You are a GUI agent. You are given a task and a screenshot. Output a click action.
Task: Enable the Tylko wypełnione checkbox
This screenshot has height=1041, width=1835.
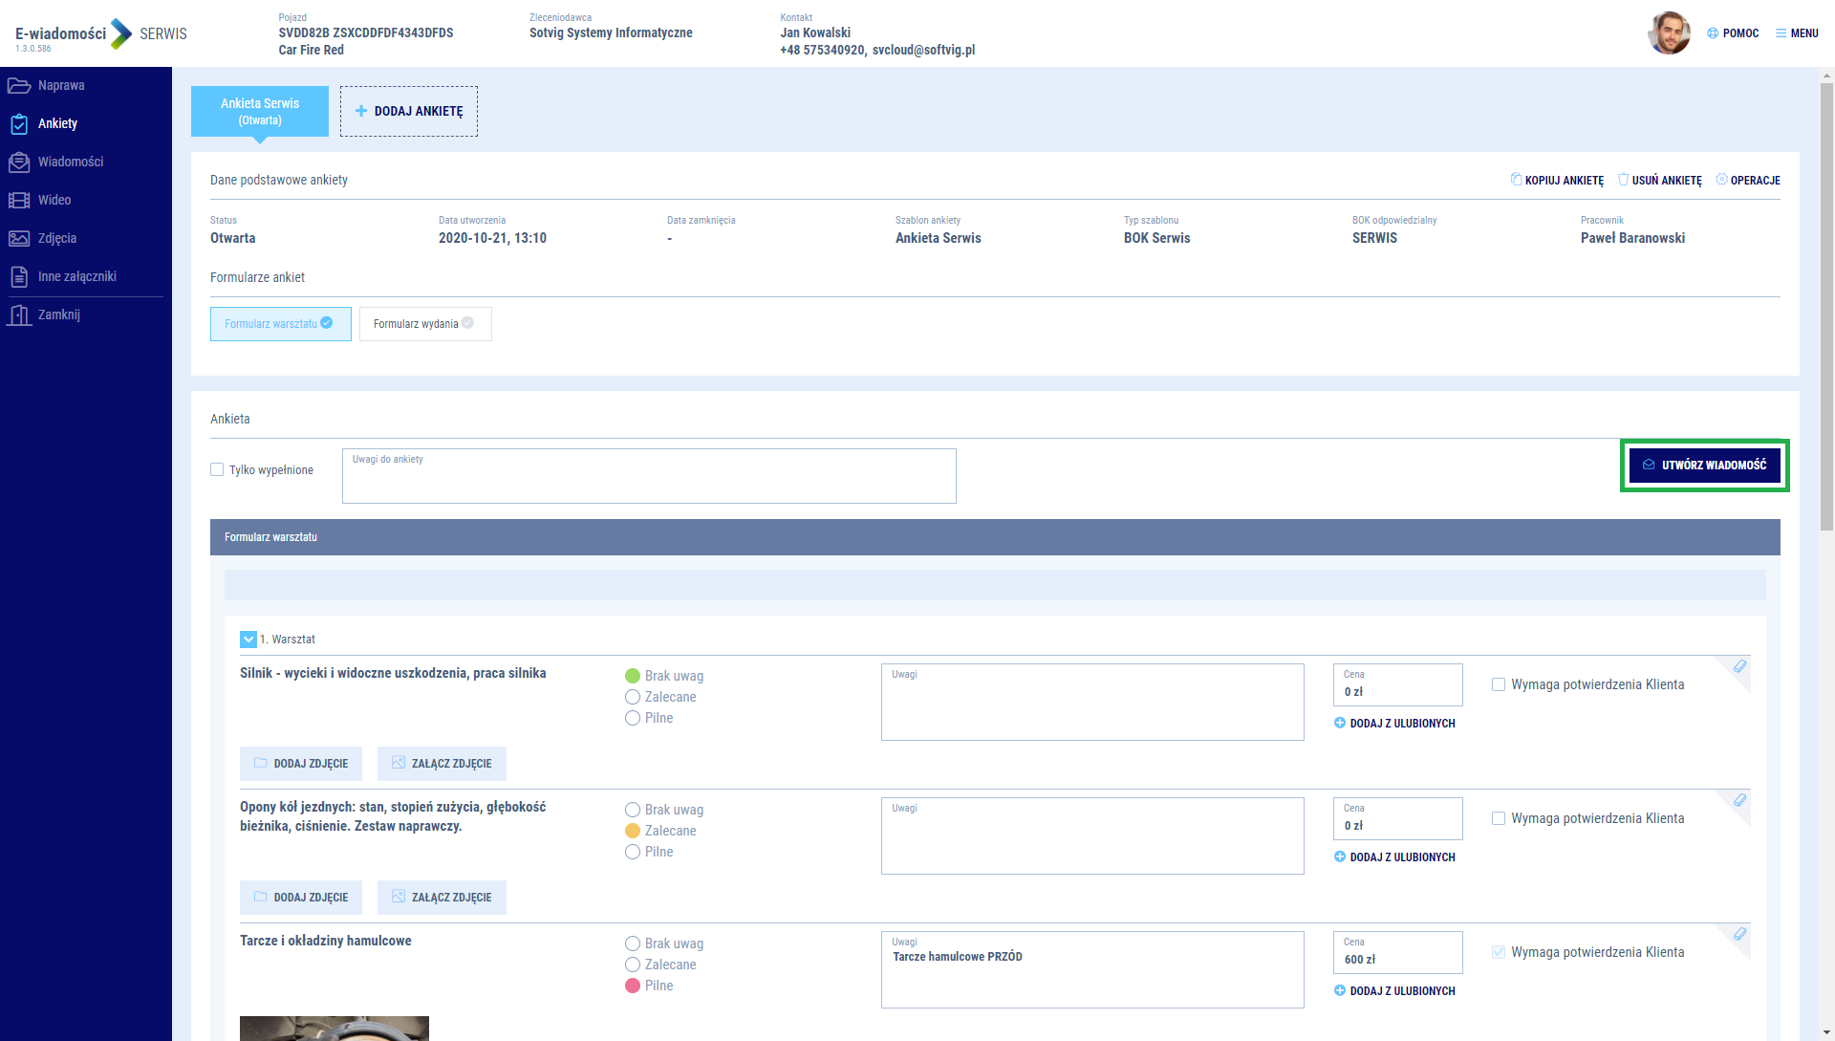(217, 469)
